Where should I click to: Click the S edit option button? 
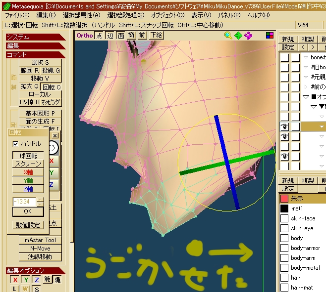point(37,289)
